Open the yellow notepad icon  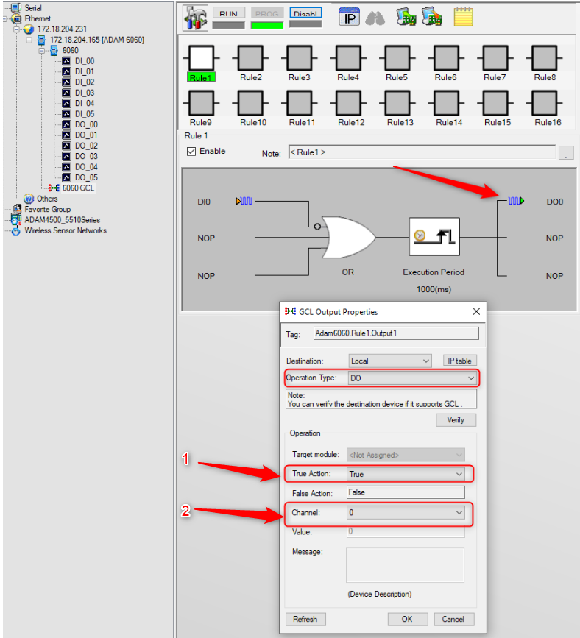463,17
